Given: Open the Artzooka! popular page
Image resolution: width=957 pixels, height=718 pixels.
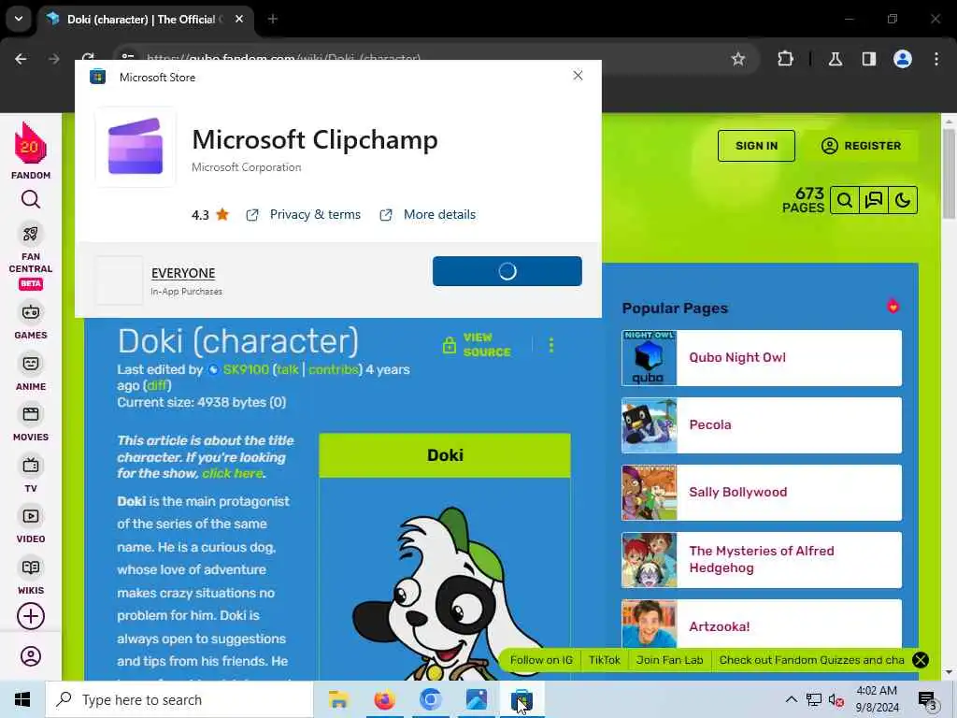Looking at the screenshot, I should [761, 624].
